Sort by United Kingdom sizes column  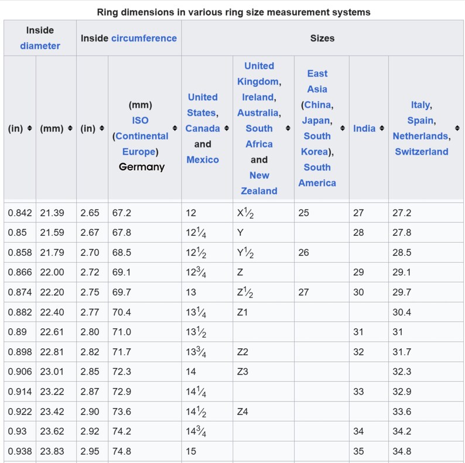pos(288,128)
